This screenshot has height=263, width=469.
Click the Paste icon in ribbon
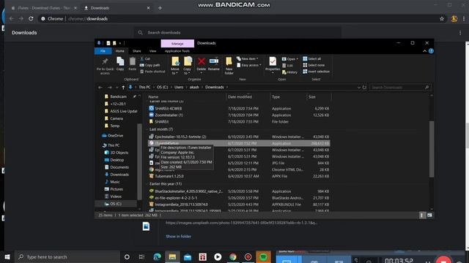(x=133, y=61)
